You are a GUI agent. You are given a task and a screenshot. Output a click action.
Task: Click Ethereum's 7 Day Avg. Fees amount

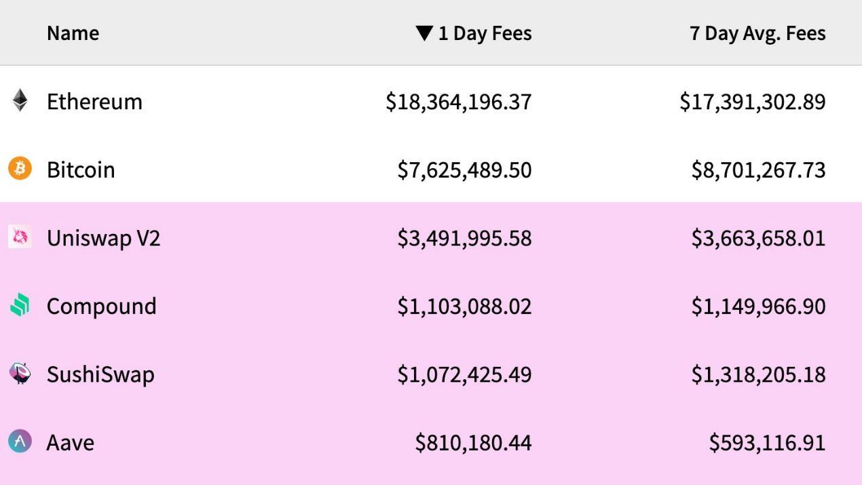pyautogui.click(x=753, y=101)
